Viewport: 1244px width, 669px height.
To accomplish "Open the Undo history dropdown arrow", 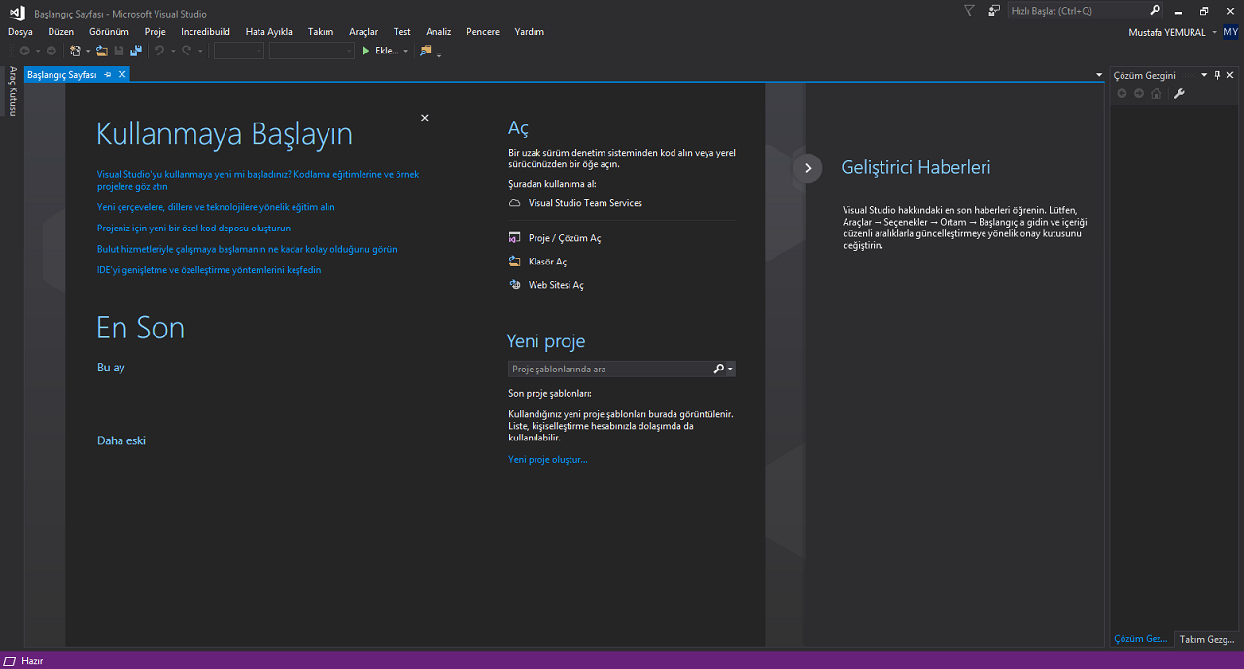I will [x=172, y=51].
